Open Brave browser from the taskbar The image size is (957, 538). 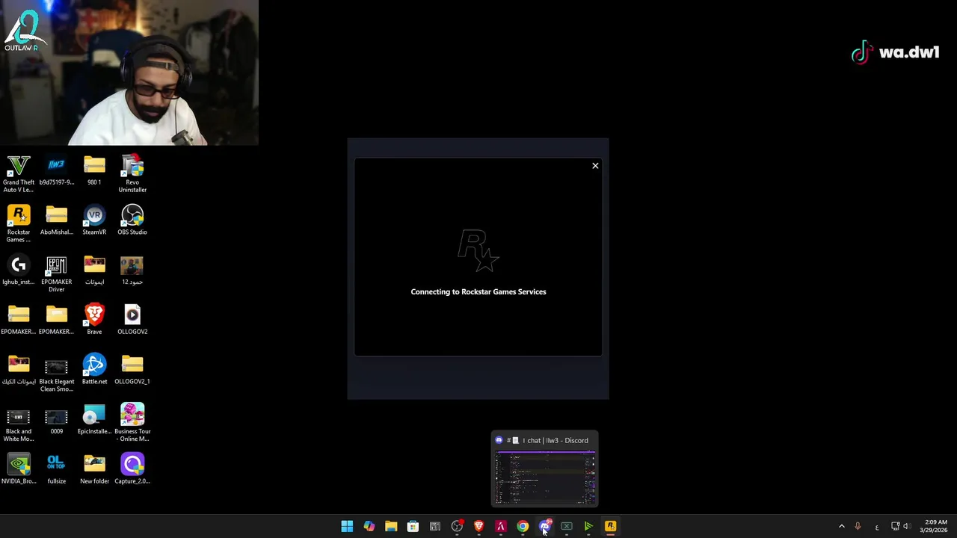[478, 526]
